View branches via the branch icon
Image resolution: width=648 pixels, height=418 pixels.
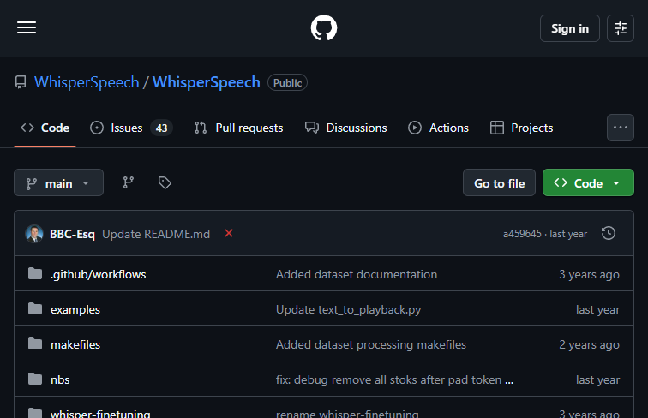pyautogui.click(x=128, y=182)
